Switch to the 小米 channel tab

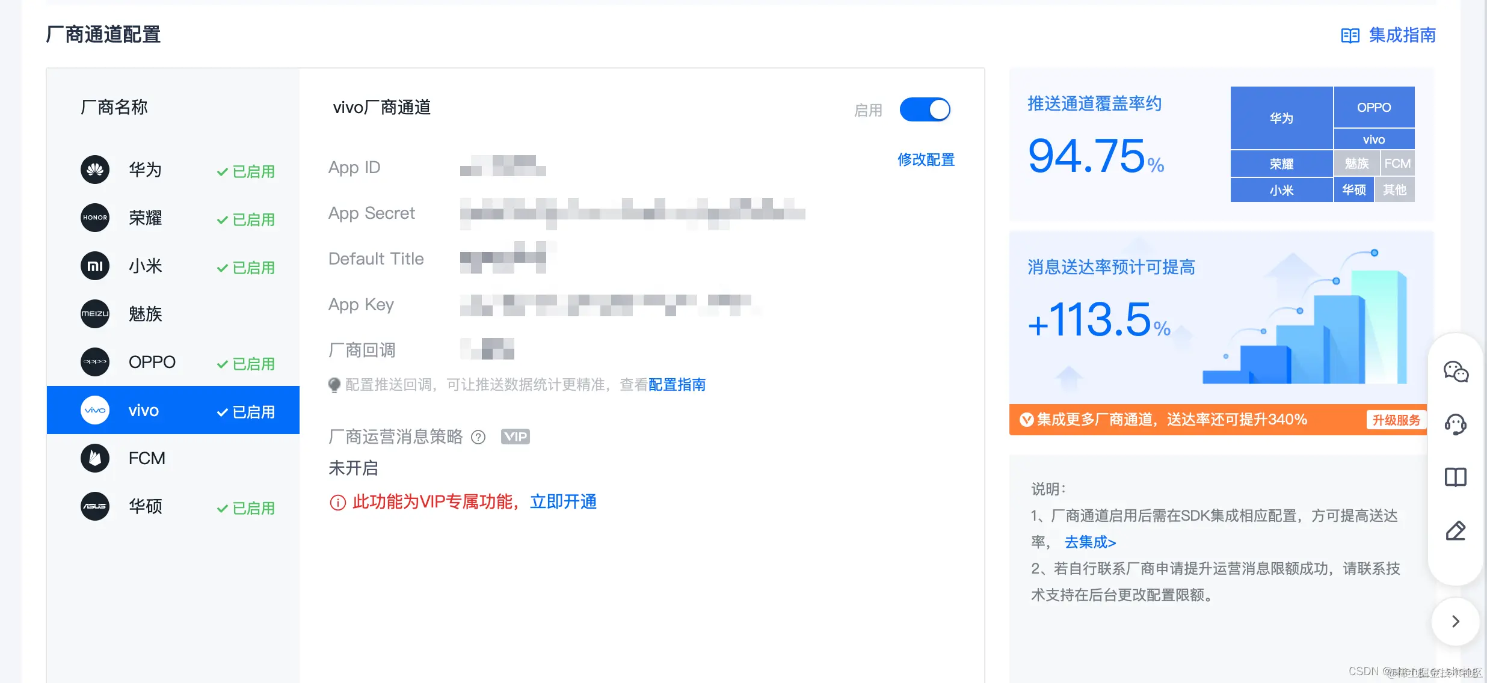click(x=144, y=266)
